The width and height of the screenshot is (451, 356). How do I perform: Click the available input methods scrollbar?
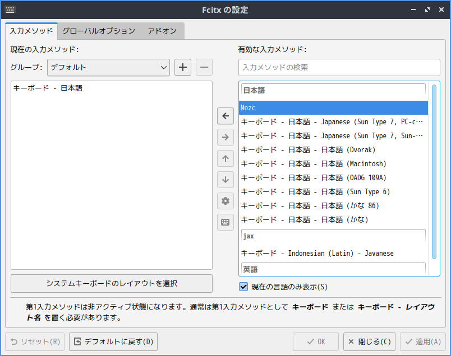tap(434, 172)
